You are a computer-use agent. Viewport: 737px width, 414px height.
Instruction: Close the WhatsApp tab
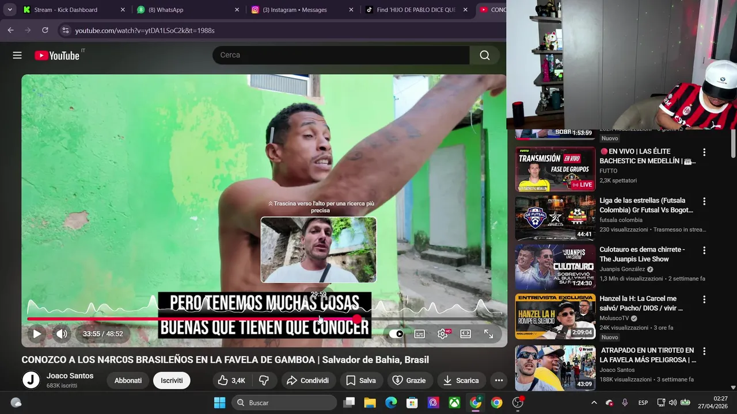pos(237,10)
